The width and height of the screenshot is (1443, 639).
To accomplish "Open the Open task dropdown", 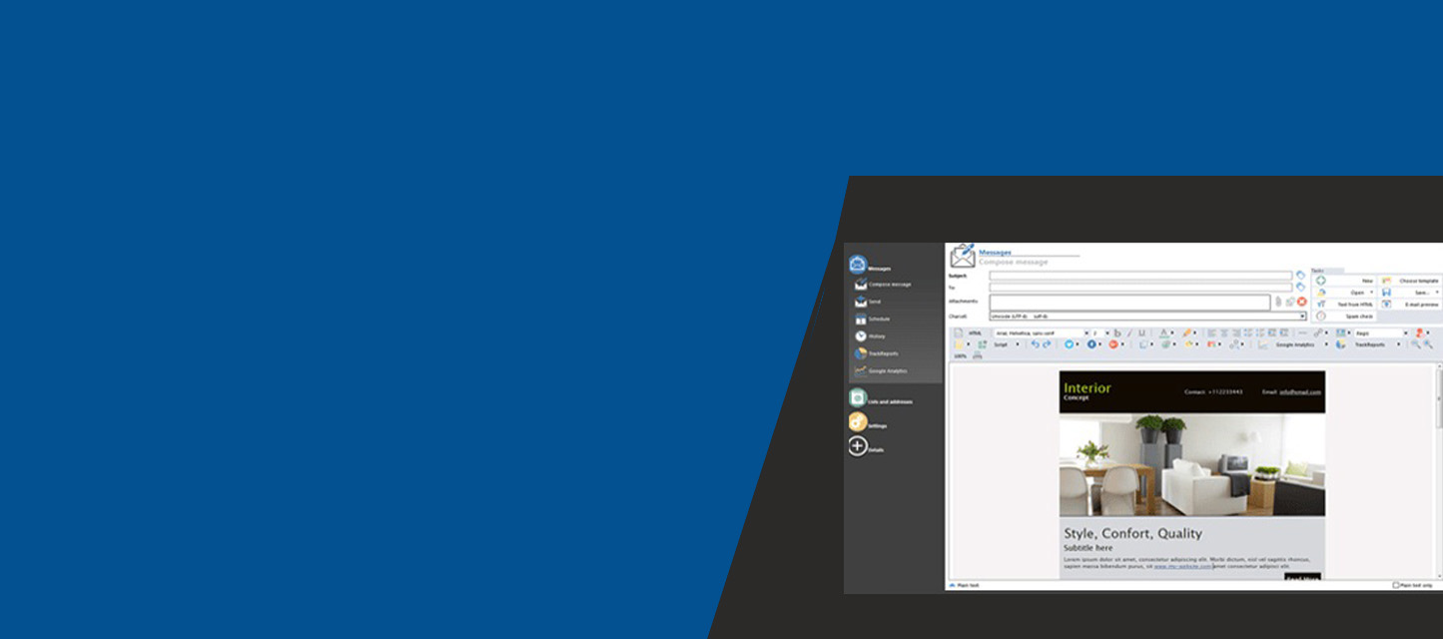I will coord(1344,293).
